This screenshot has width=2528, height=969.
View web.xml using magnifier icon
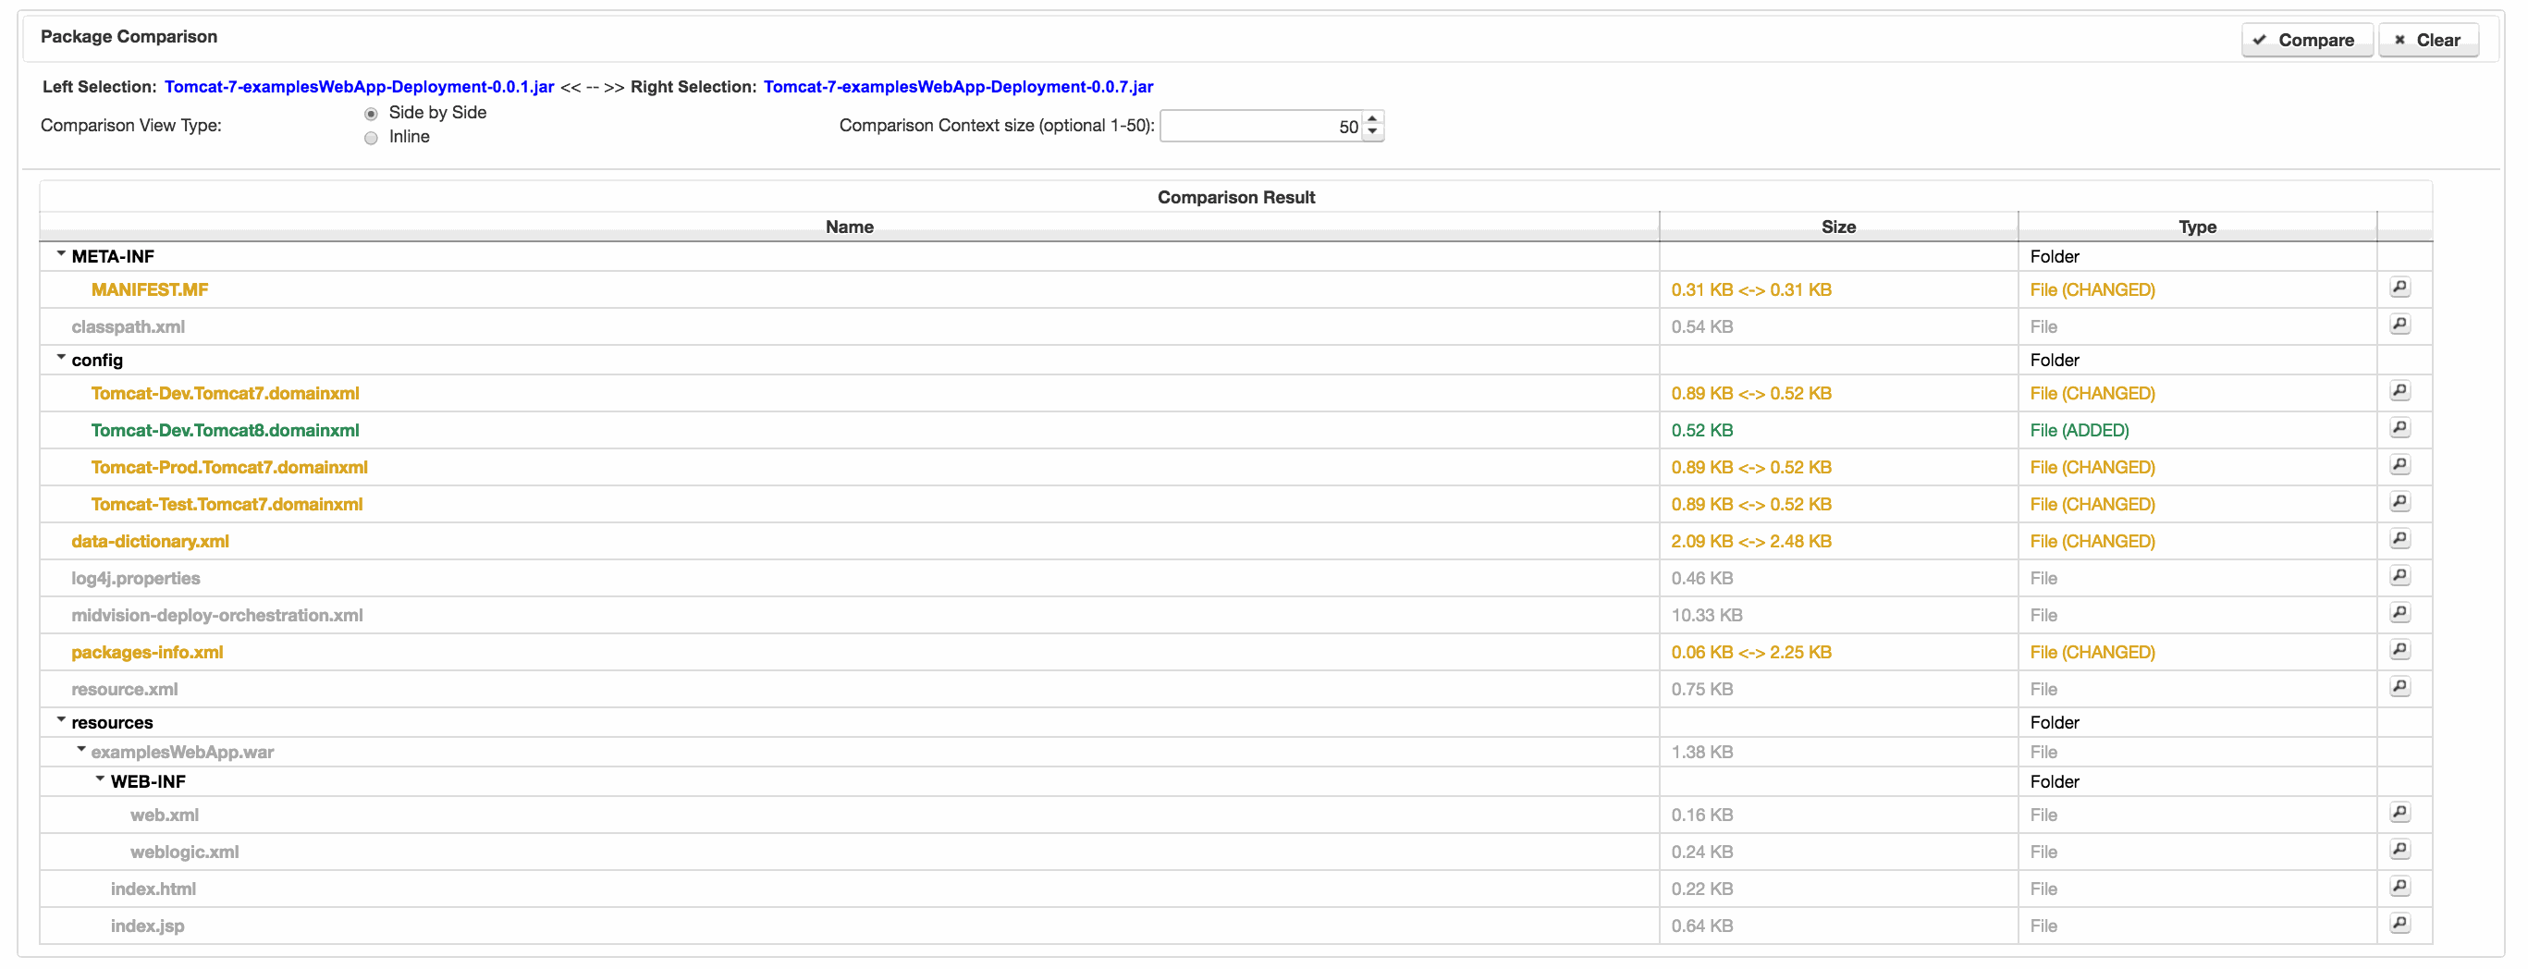click(2399, 813)
